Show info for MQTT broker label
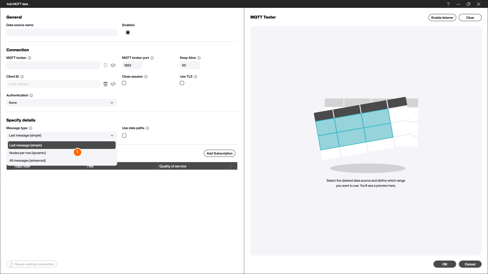The image size is (488, 274). 29,58
